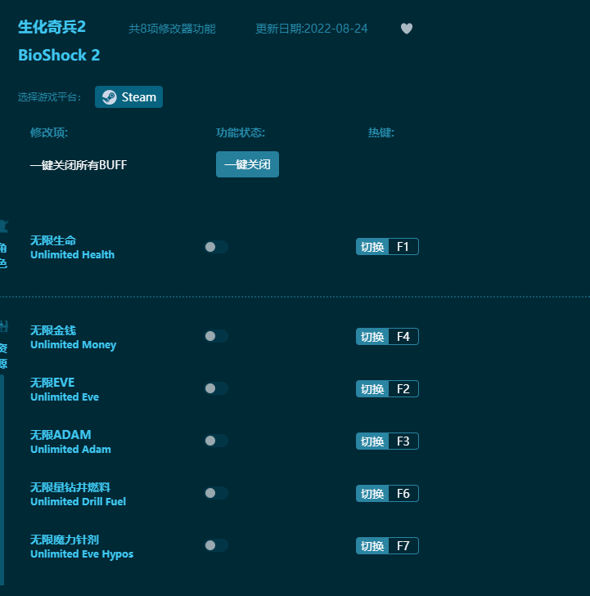Enable Unlimited Eve switch

click(216, 388)
